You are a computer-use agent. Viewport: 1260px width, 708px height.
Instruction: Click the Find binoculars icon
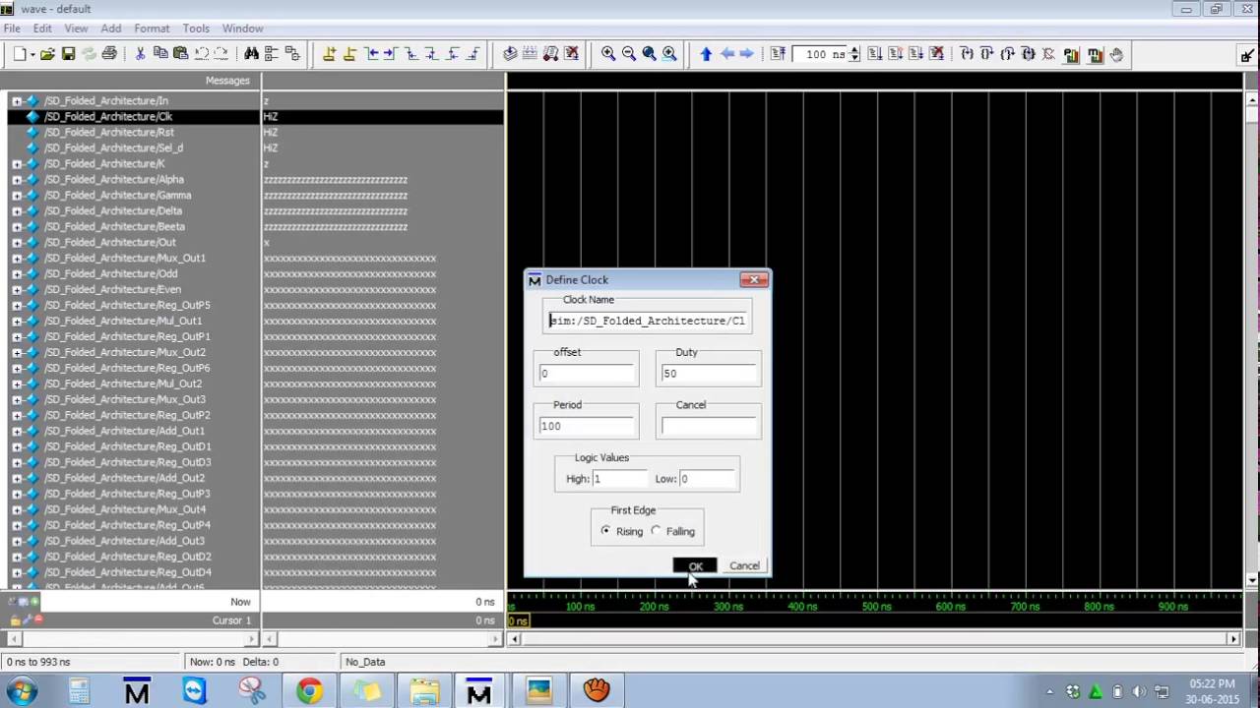point(251,54)
